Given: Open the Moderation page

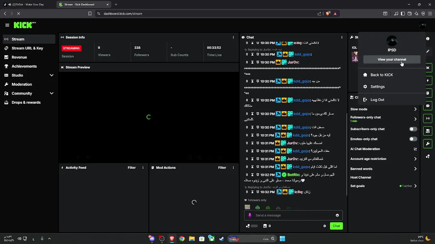Looking at the screenshot, I should tap(29, 84).
